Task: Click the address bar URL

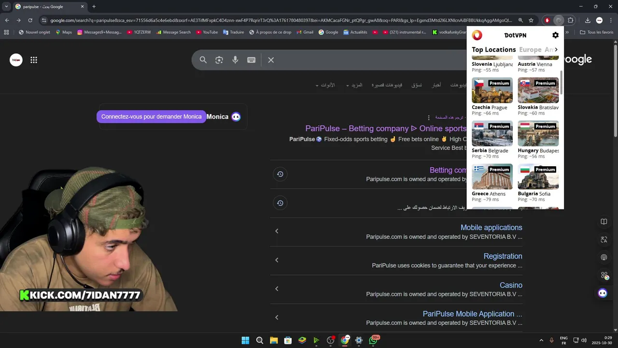Action: [281, 20]
